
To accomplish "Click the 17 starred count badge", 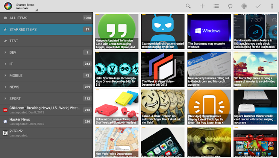I will [87, 29].
